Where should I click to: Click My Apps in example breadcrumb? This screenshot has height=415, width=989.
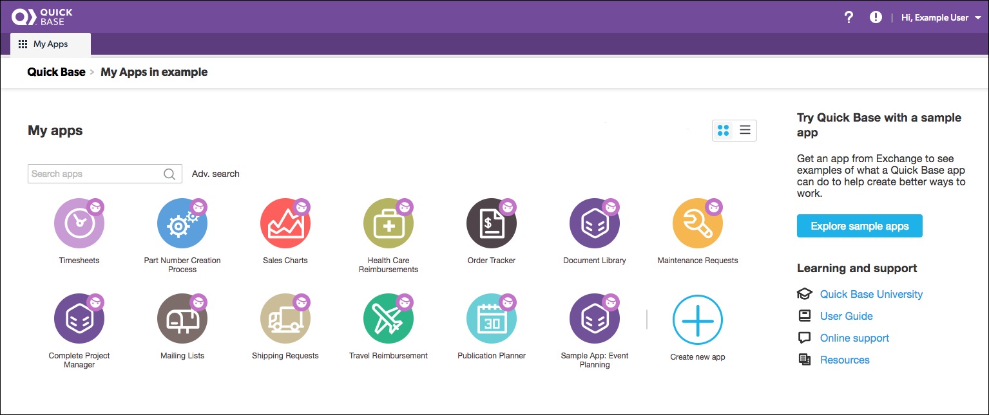point(154,72)
